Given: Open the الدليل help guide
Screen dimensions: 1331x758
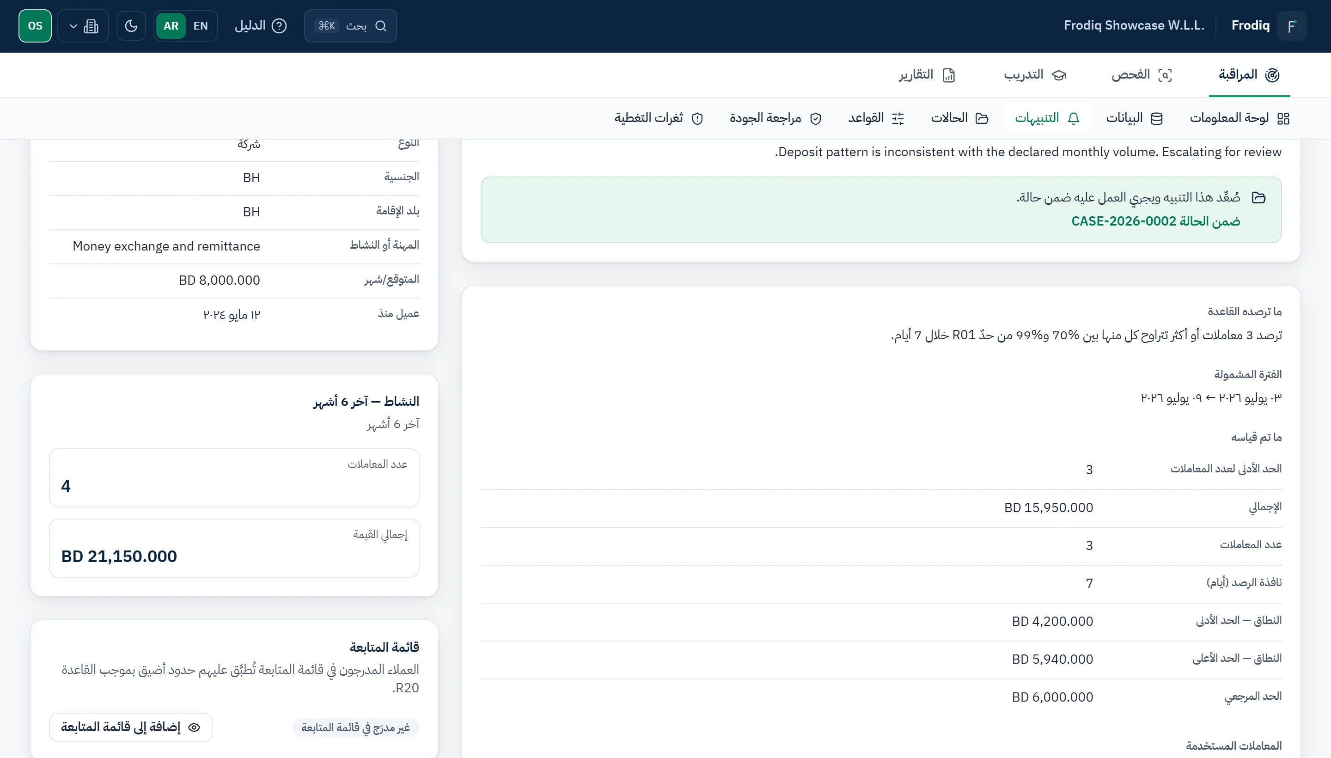Looking at the screenshot, I should [260, 25].
